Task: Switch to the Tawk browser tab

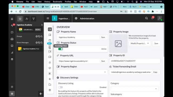Action: tap(45, 7)
